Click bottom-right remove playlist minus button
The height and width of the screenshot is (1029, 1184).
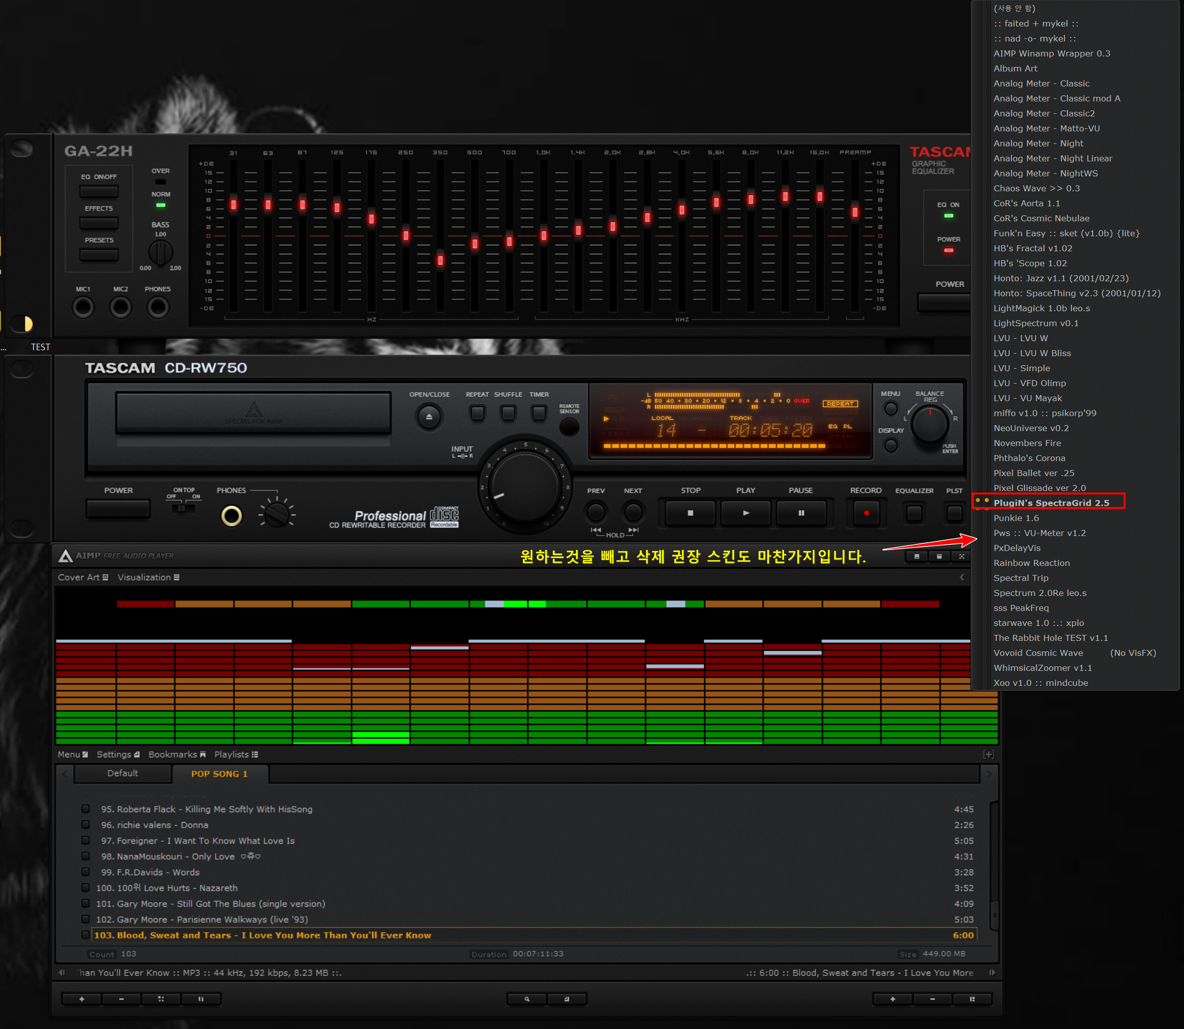932,999
